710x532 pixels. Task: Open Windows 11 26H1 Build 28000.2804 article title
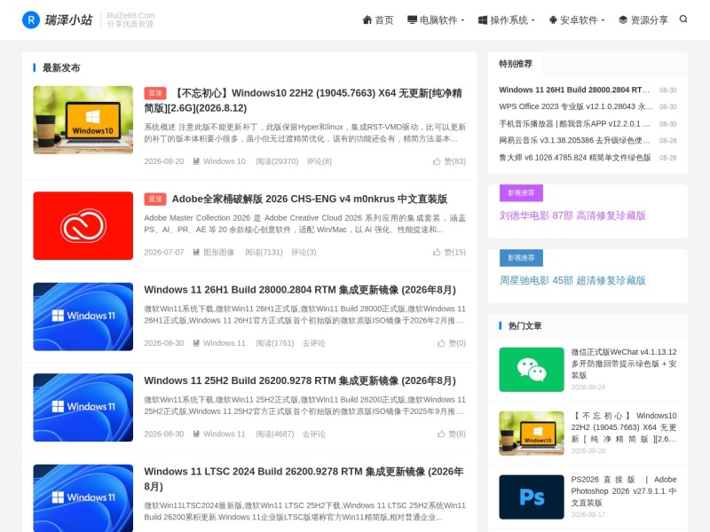click(x=300, y=290)
